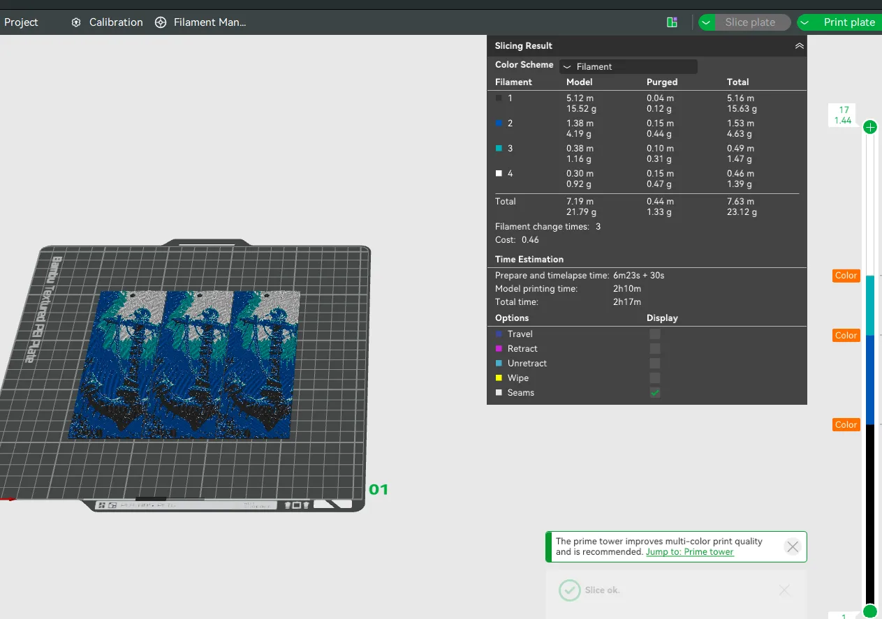Uncheck the Seams display checkbox
Image resolution: width=882 pixels, height=619 pixels.
coord(655,393)
